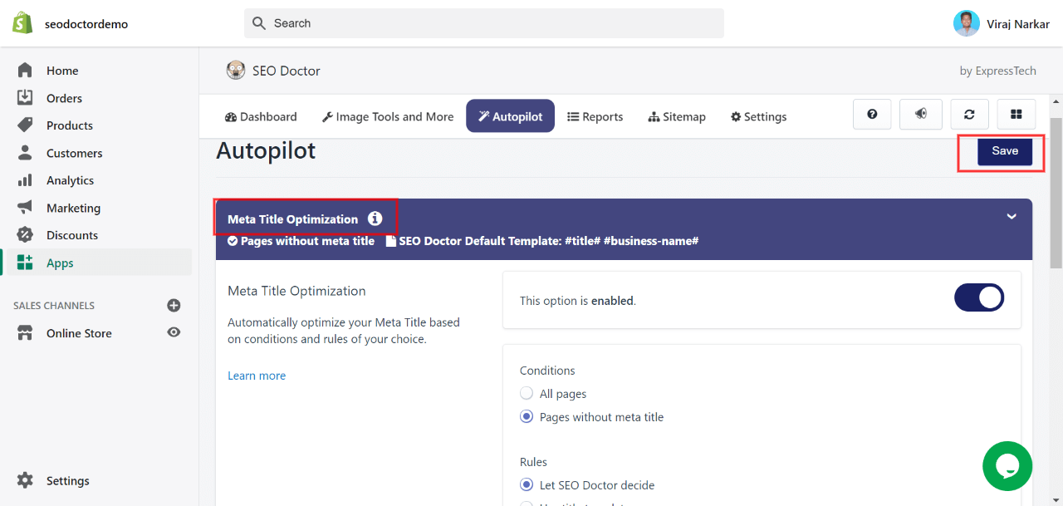Open Customers in sidebar

(75, 153)
